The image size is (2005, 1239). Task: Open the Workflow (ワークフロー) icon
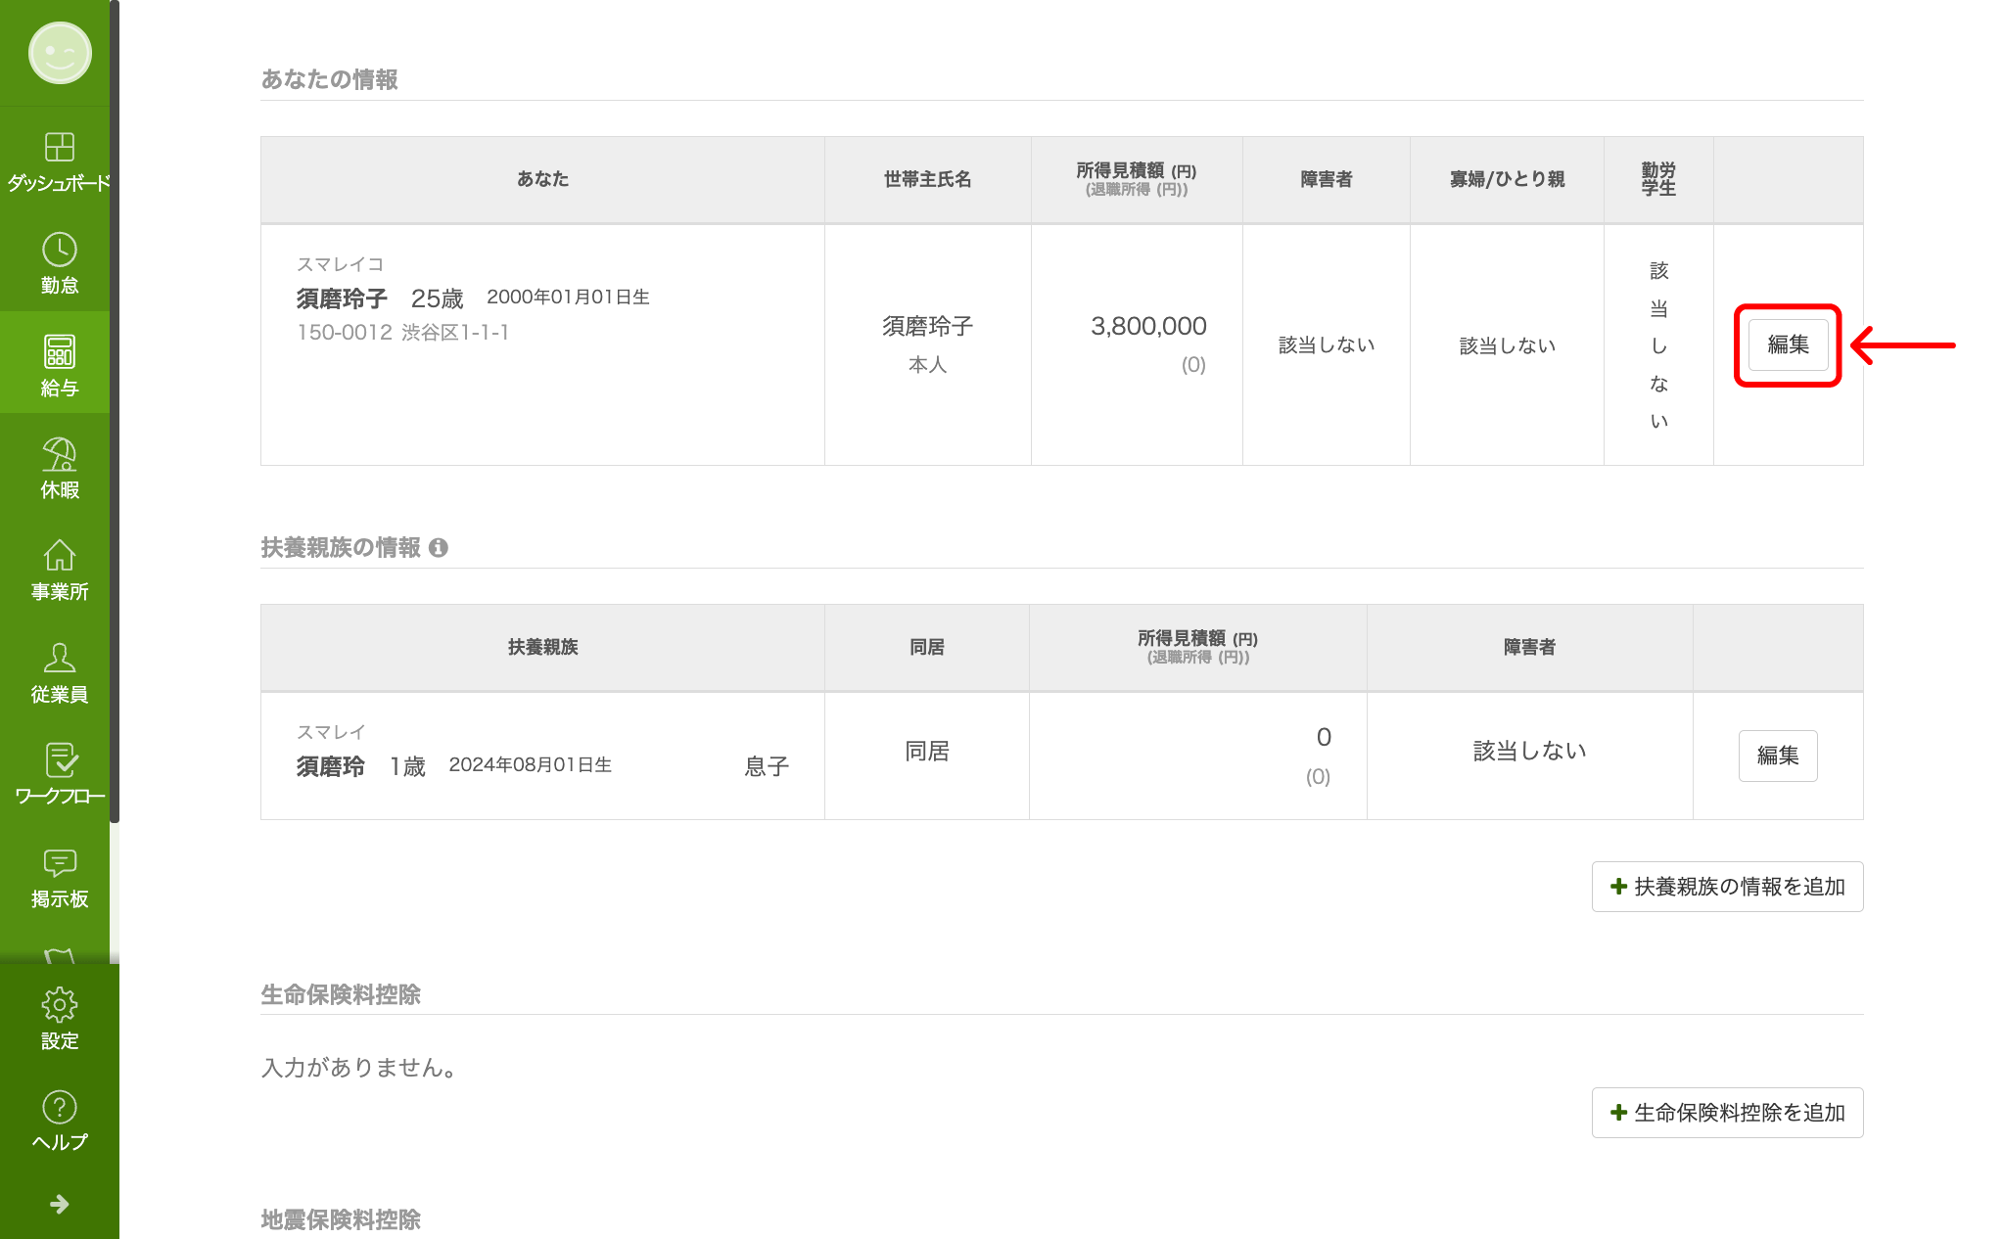pyautogui.click(x=59, y=774)
